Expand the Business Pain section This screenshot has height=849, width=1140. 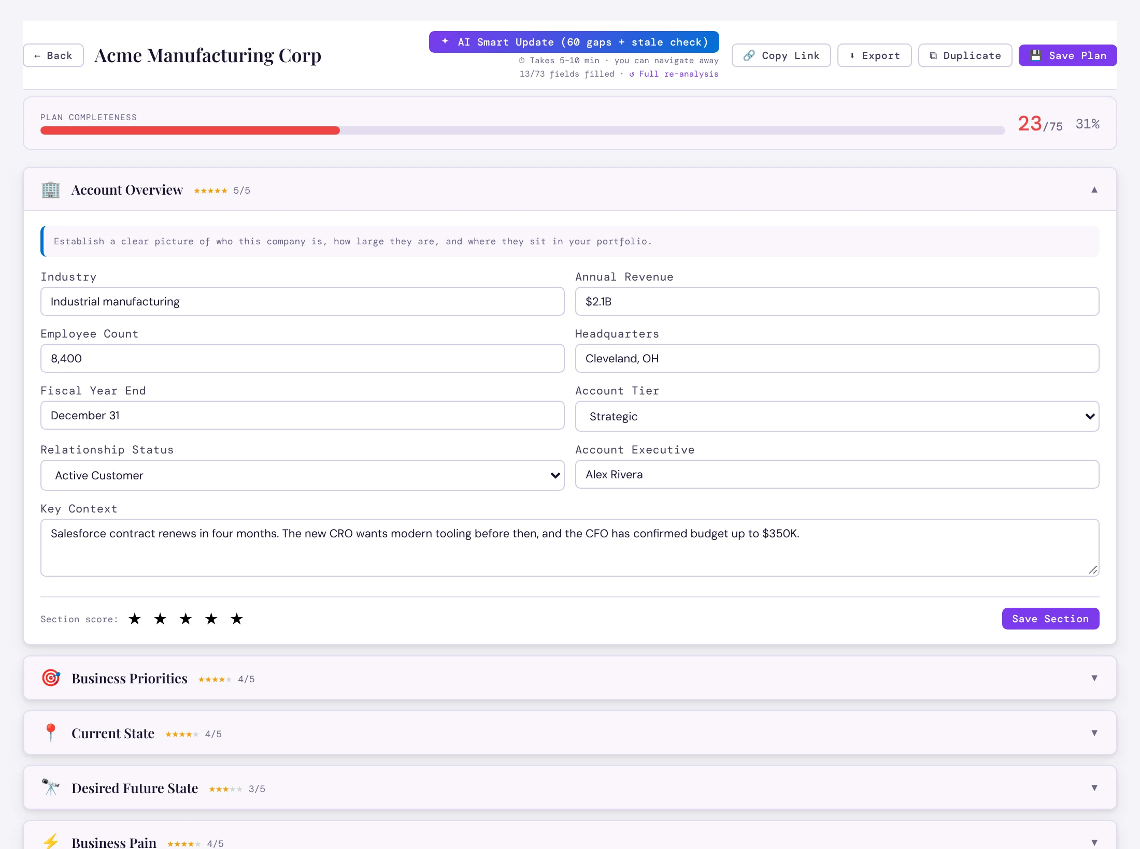1094,842
